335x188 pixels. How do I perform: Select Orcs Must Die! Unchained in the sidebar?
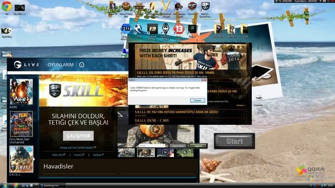(21, 124)
